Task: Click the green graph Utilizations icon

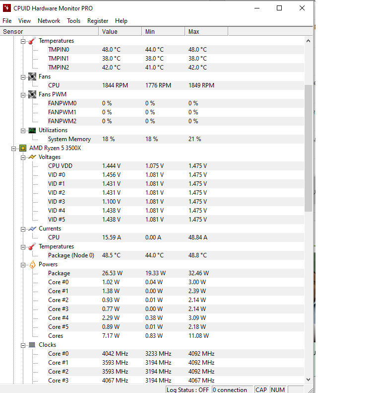Action: pos(32,130)
